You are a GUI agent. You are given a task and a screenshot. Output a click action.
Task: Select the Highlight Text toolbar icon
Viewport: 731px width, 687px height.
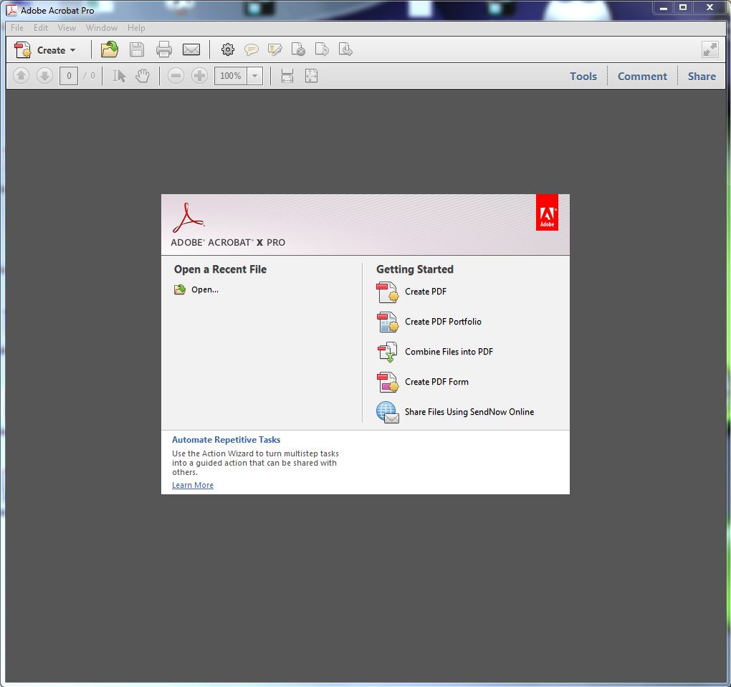pyautogui.click(x=275, y=49)
